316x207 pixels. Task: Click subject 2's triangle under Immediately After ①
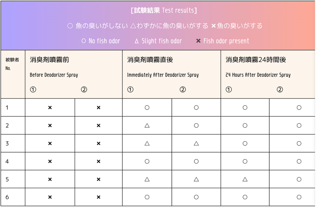click(x=147, y=125)
